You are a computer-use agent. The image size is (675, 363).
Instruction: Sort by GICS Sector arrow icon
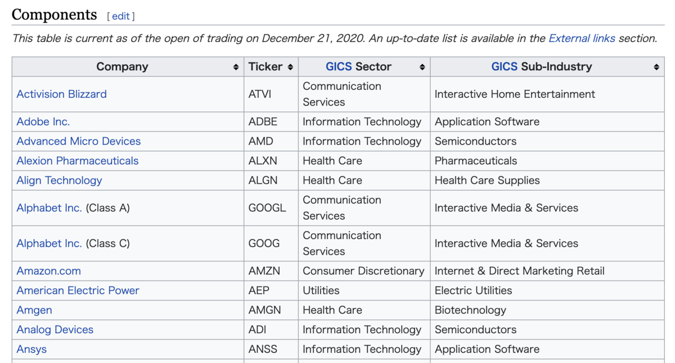click(x=422, y=67)
